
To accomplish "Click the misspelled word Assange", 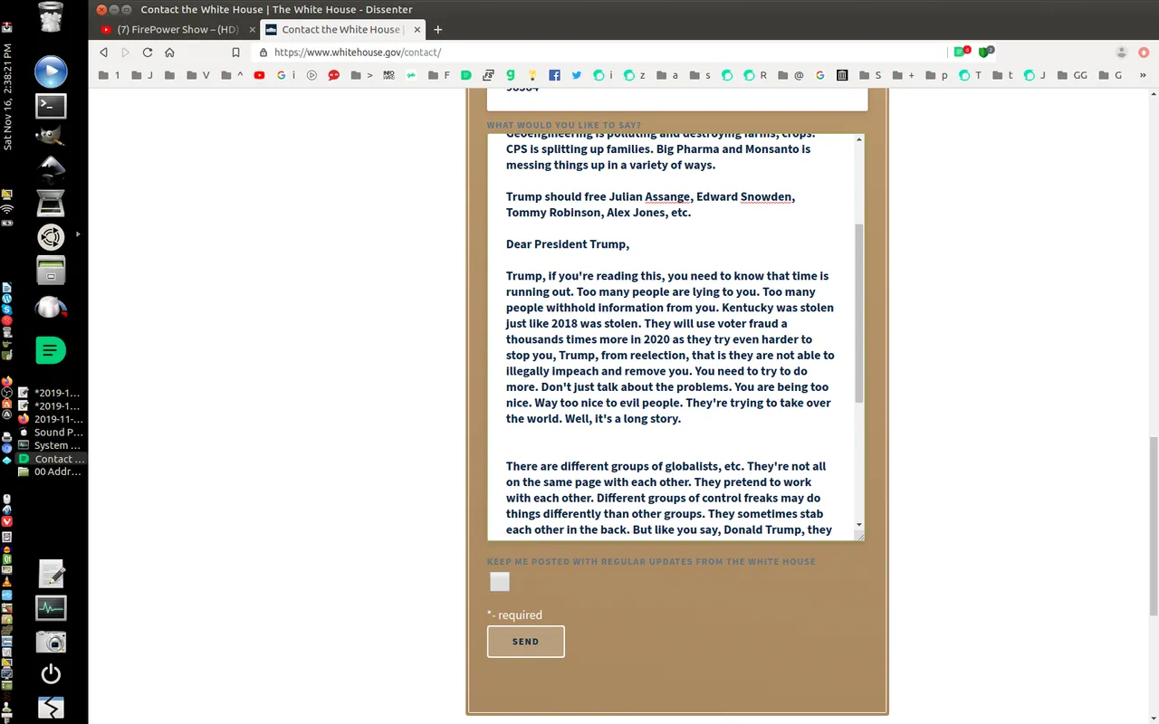I will tap(666, 196).
